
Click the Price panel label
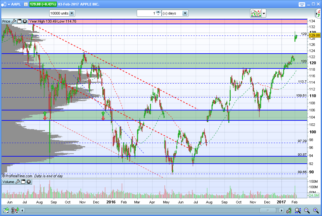click(6, 21)
